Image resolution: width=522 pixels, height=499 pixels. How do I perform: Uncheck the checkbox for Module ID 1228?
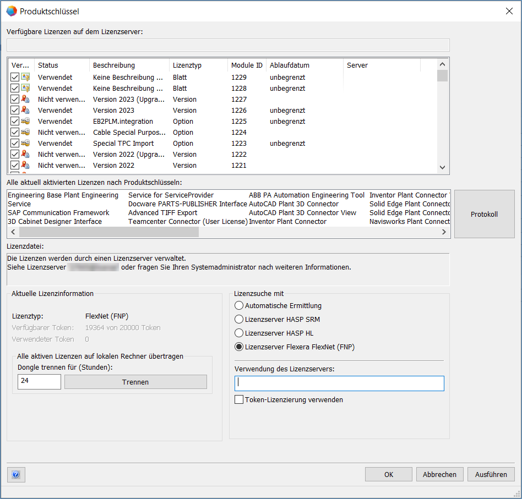click(15, 89)
